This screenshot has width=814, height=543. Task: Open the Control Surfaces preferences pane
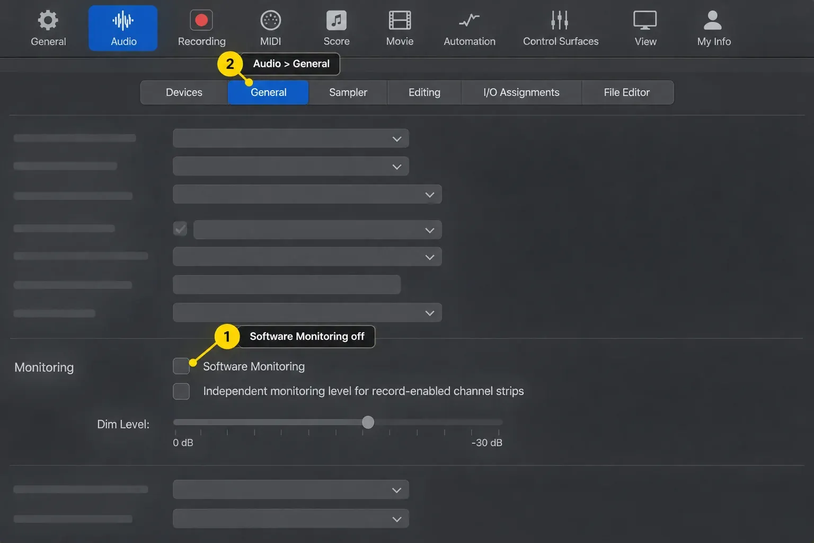click(561, 29)
